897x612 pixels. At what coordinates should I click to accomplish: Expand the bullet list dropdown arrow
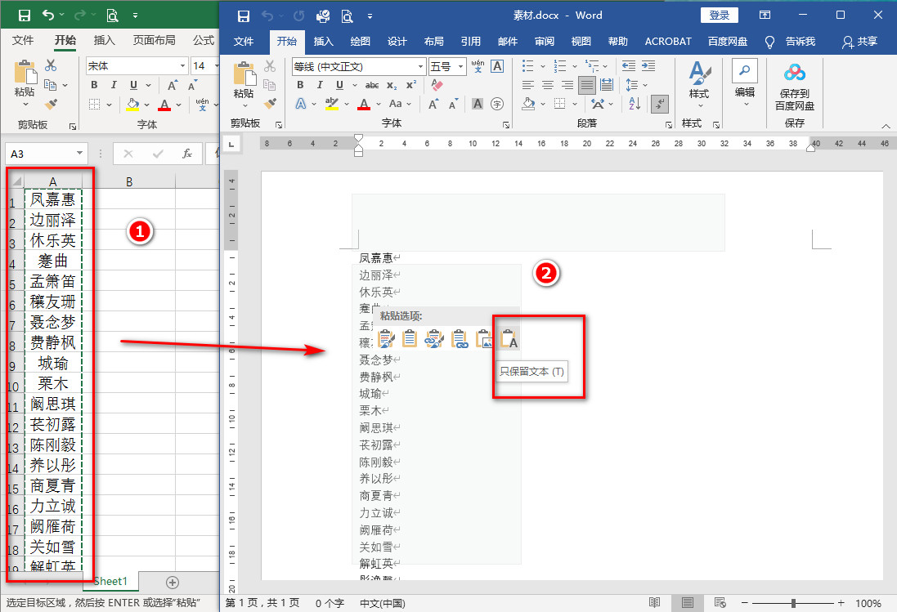[x=543, y=66]
